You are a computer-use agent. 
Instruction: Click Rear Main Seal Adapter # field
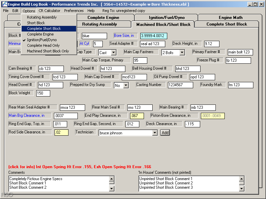tap(72, 107)
